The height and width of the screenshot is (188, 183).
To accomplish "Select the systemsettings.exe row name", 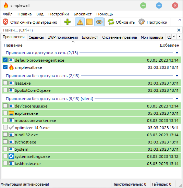I will point(32,156).
